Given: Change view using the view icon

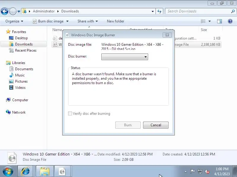Looking at the screenshot, I should tap(203, 21).
